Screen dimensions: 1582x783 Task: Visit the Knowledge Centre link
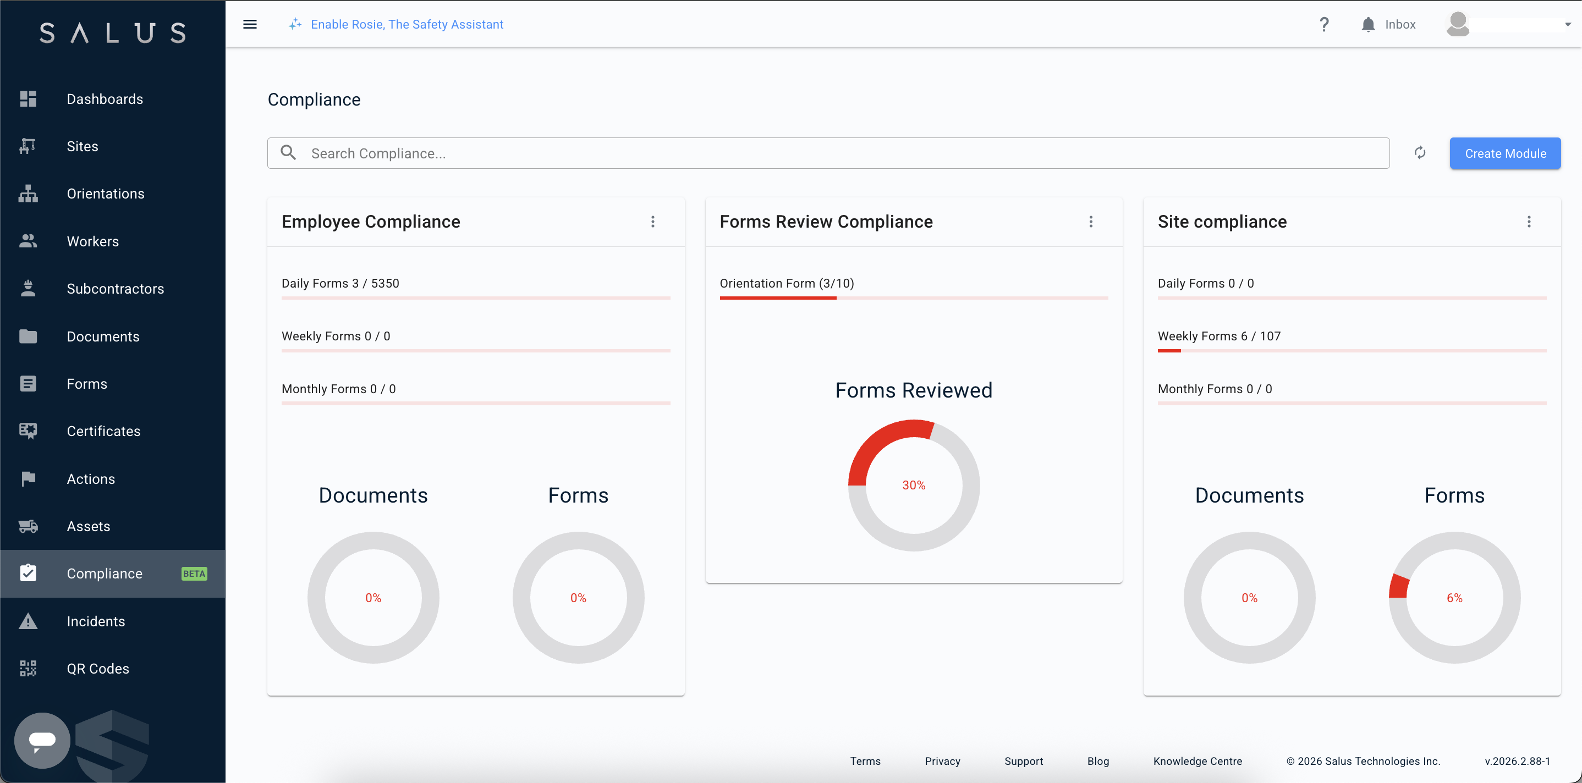click(1198, 761)
